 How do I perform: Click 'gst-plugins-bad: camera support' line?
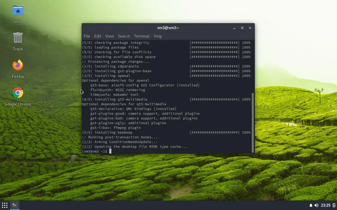[x=144, y=118]
